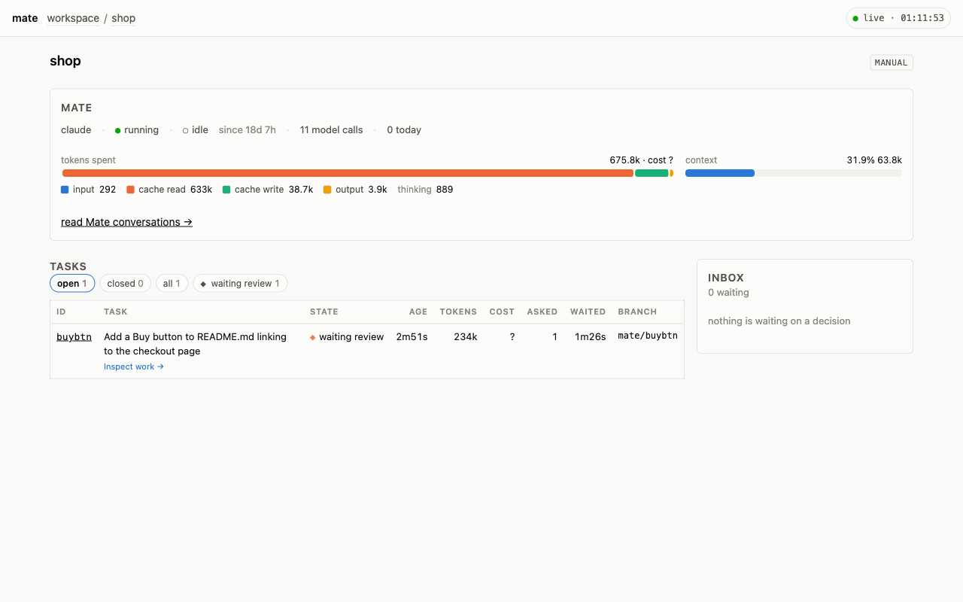This screenshot has width=963, height=602.
Task: Open the shop breadcrumb link
Action: (x=123, y=18)
